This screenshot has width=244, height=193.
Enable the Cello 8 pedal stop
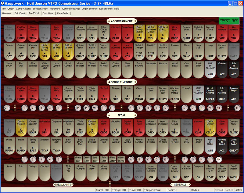(x=210, y=128)
